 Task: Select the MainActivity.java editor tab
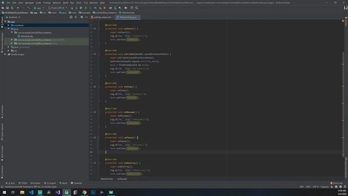[x=128, y=17]
